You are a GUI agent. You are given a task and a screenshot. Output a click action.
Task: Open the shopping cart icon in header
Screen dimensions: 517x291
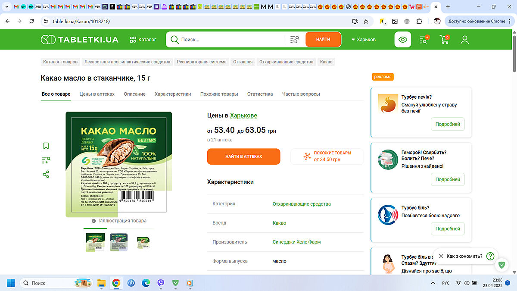(444, 40)
